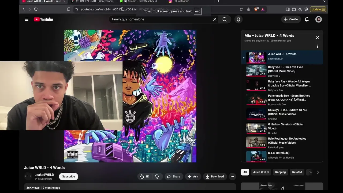Open the Brave Rewards triangle icon
Screen dimensions: 343x193
tap(263, 9)
